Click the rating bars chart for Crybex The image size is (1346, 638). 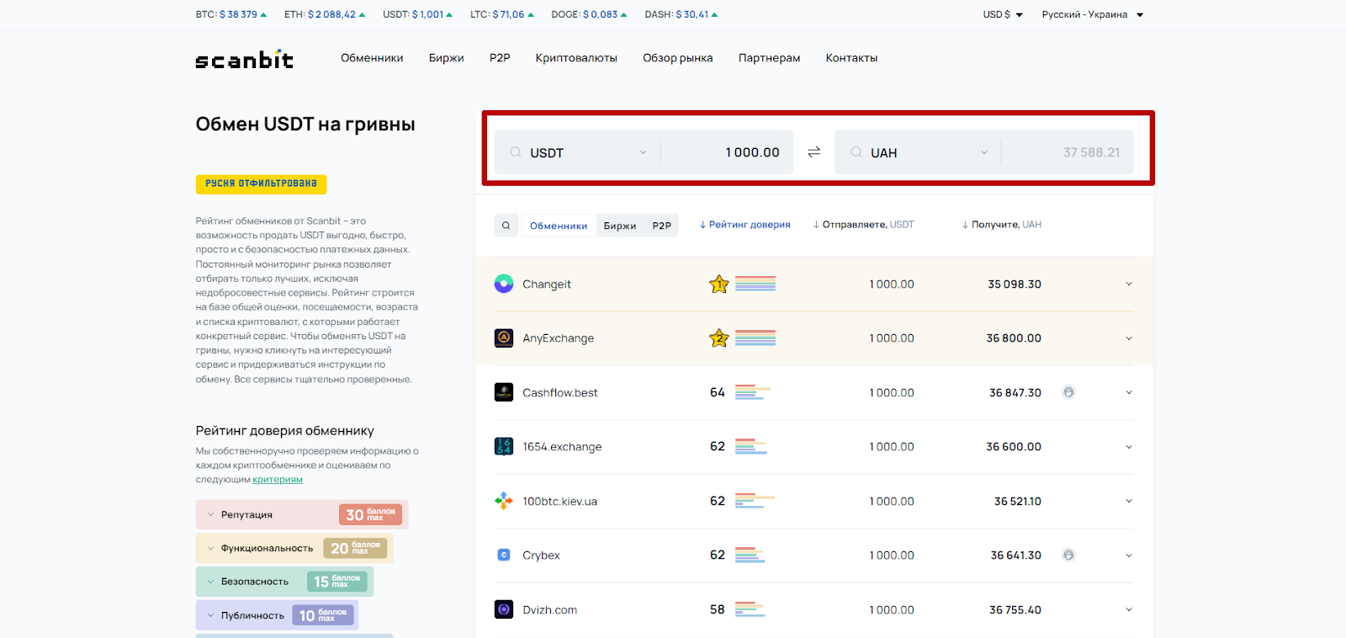click(x=750, y=555)
